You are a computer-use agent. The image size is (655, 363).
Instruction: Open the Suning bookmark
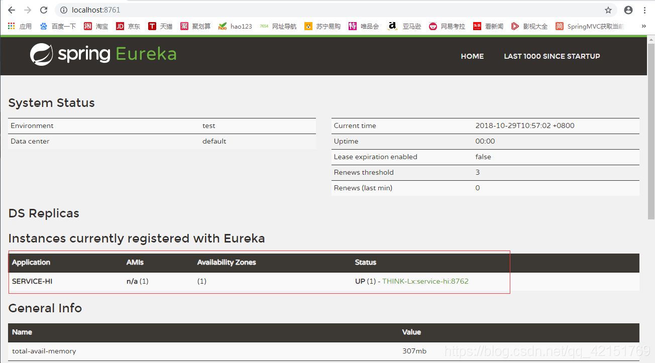322,26
